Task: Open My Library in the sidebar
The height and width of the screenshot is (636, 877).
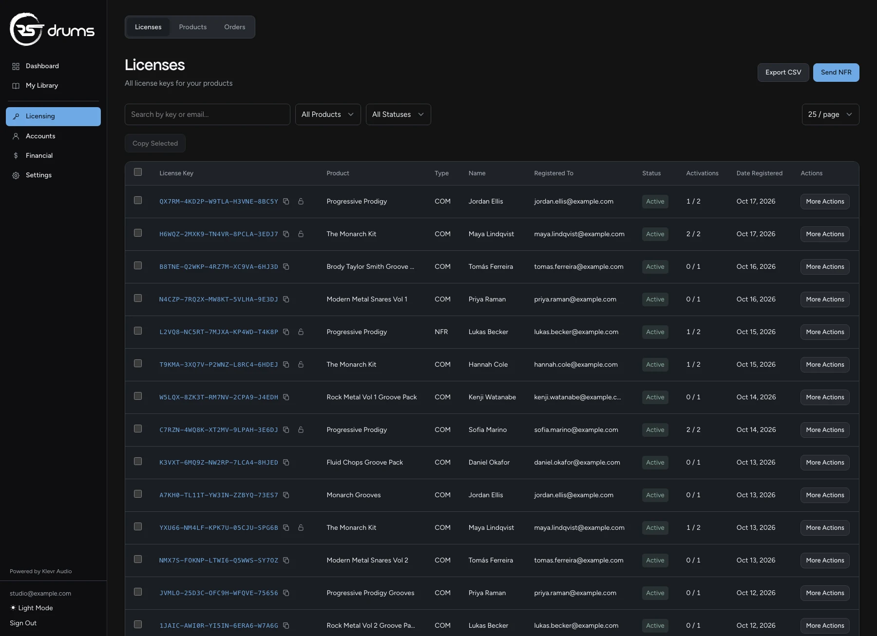Action: (x=53, y=86)
